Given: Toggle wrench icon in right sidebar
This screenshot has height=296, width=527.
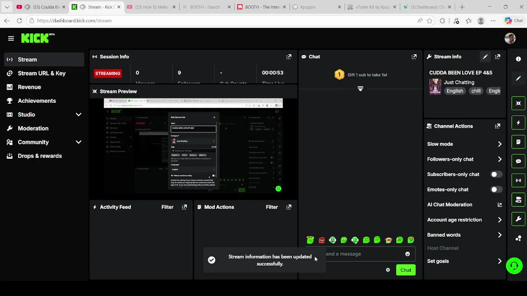Looking at the screenshot, I should point(518,219).
